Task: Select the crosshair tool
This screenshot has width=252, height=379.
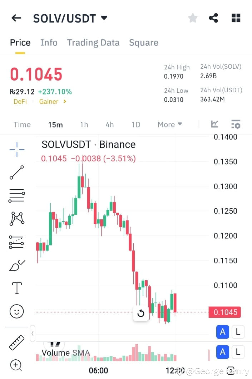Action: [16, 150]
